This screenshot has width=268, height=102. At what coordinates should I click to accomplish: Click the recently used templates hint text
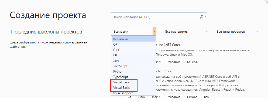pyautogui.click(x=49, y=45)
